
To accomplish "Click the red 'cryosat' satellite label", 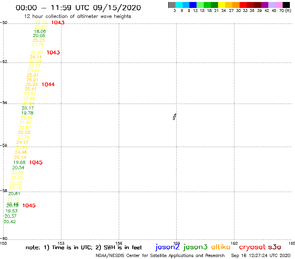I will coord(252,247).
